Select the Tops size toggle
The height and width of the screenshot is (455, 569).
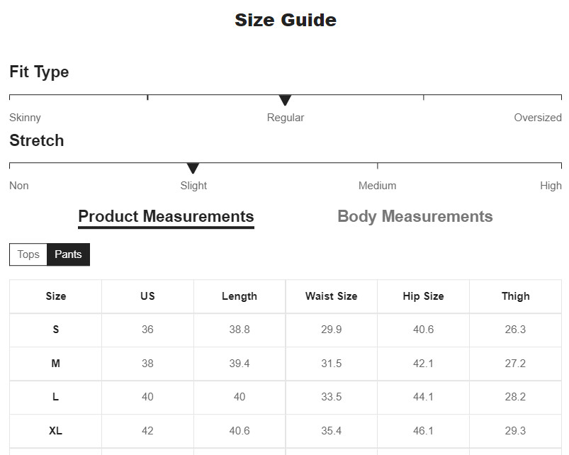pyautogui.click(x=28, y=254)
